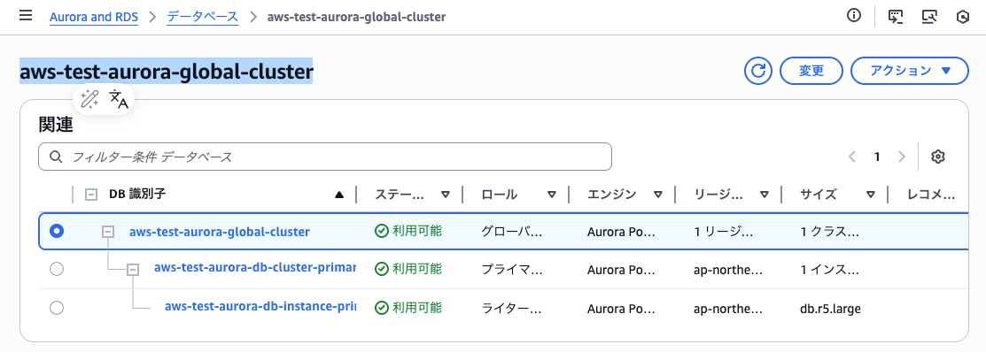Go to previous page arrow
Viewport: 986px width, 352px height.
tap(853, 157)
